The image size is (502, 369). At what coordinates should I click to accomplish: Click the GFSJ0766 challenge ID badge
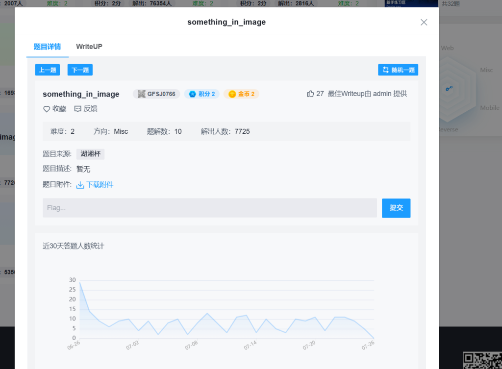click(x=156, y=94)
